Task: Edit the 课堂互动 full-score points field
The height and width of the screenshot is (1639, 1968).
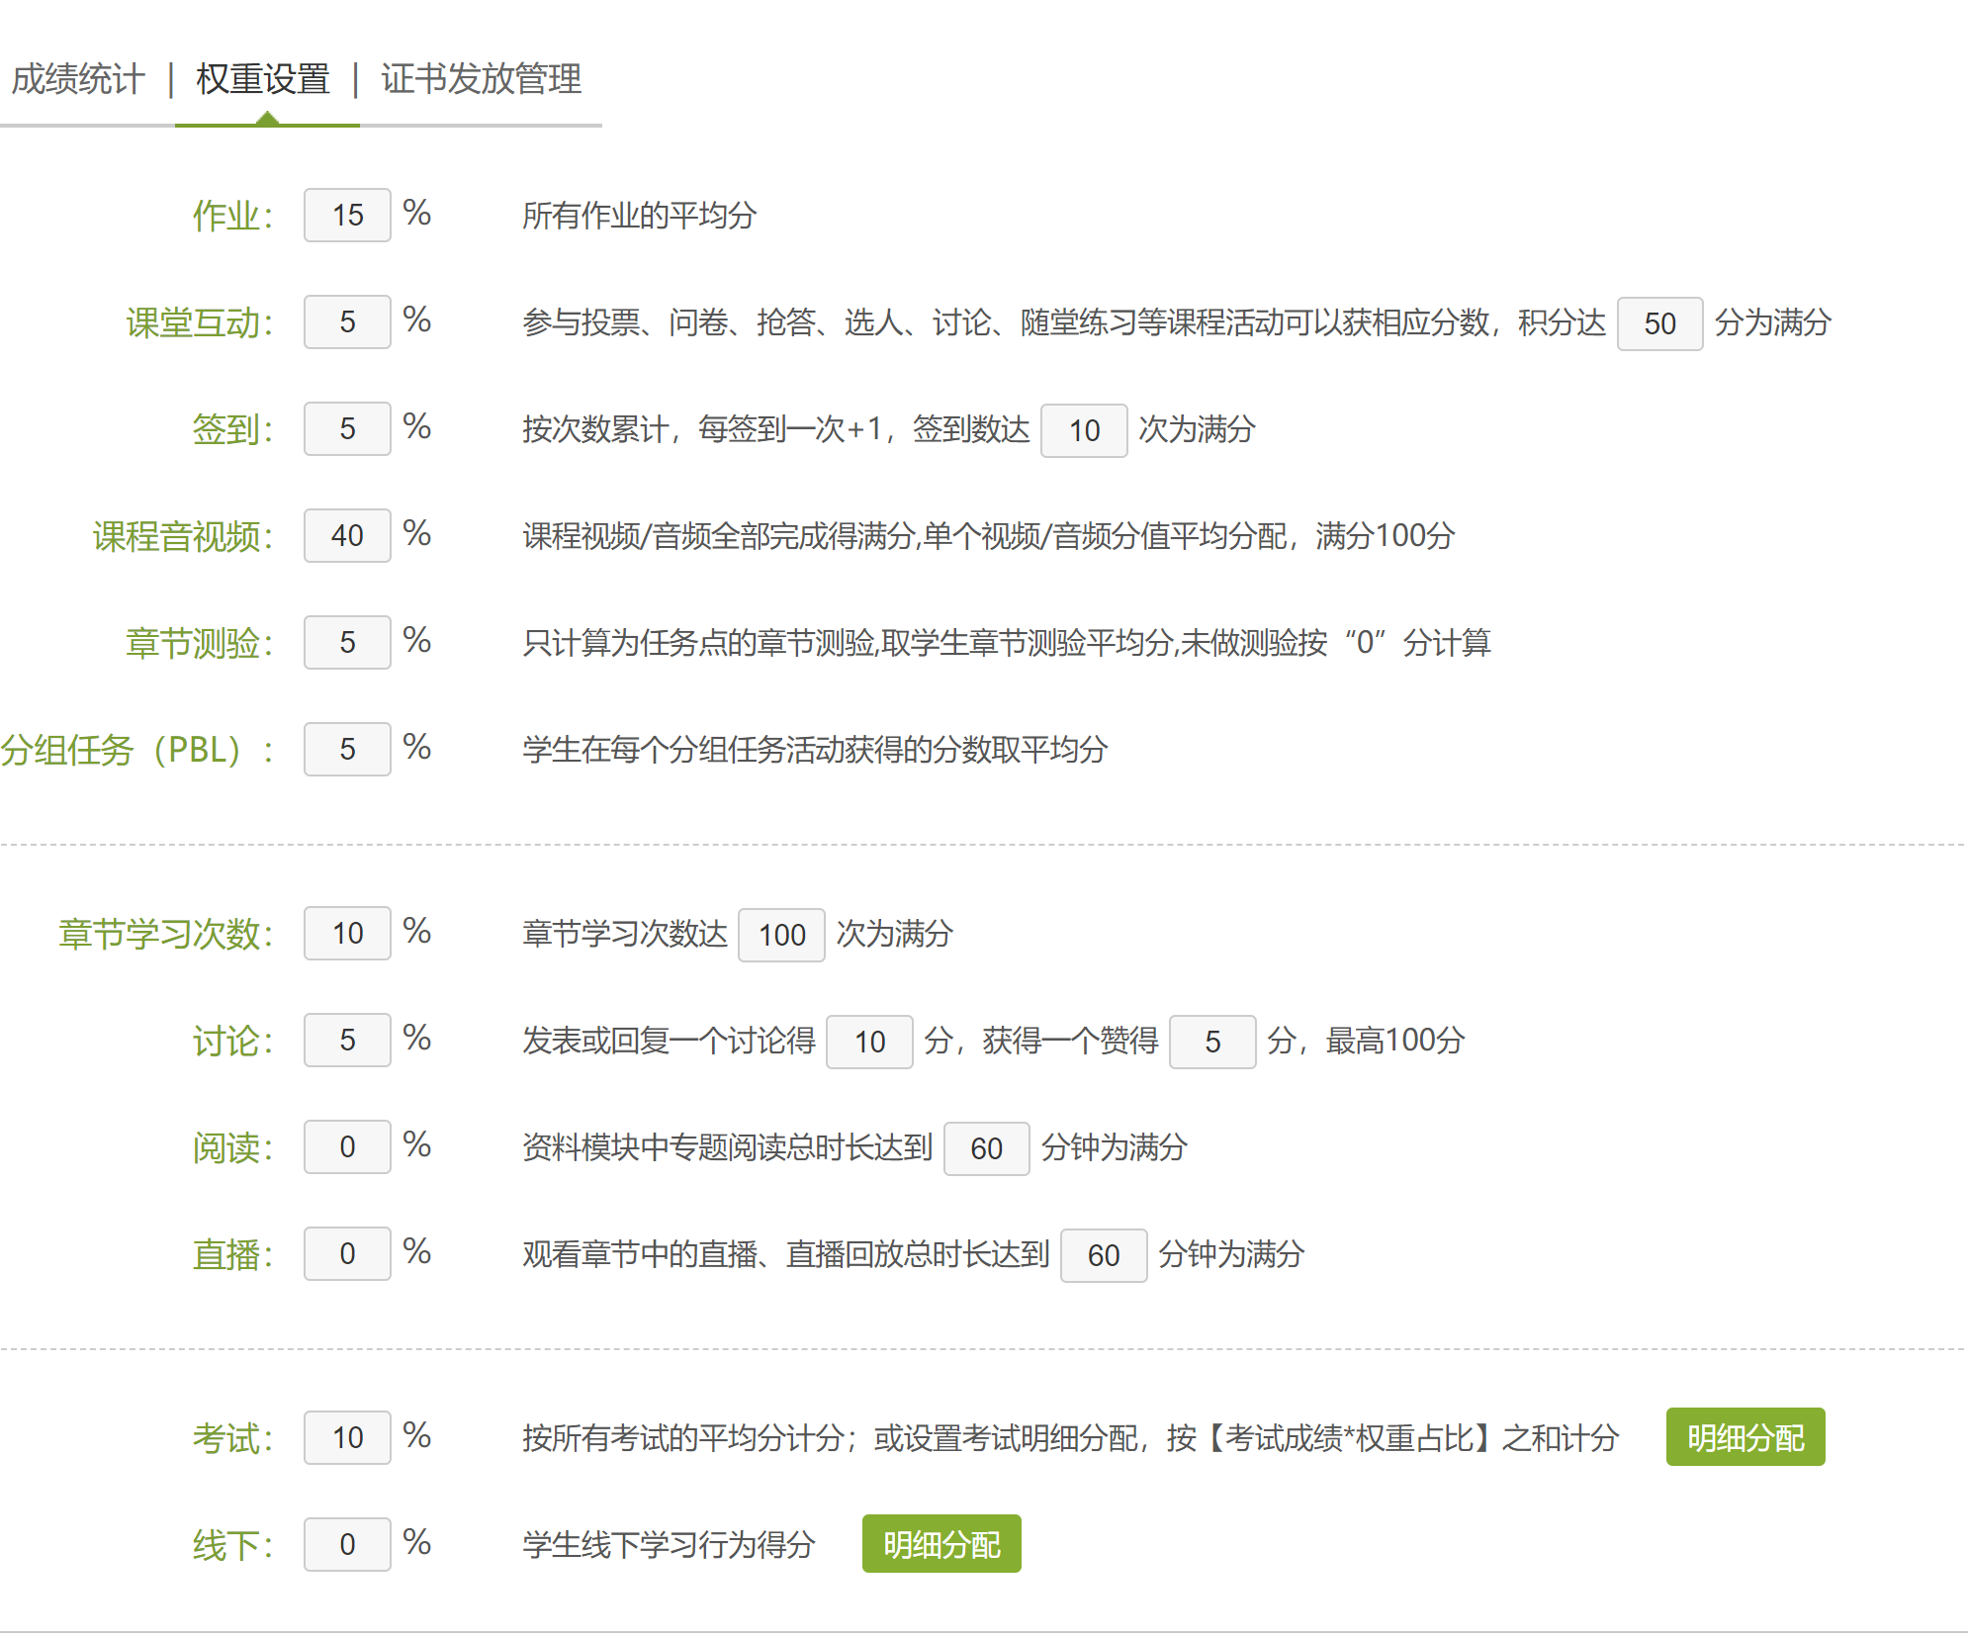Action: tap(1658, 324)
